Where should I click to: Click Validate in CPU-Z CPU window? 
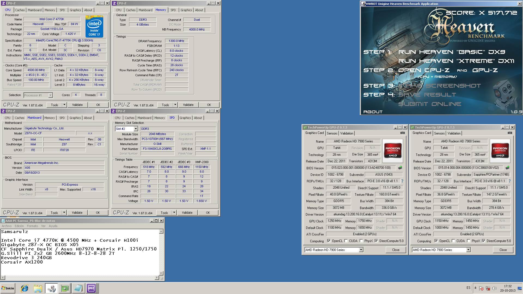pos(77,105)
